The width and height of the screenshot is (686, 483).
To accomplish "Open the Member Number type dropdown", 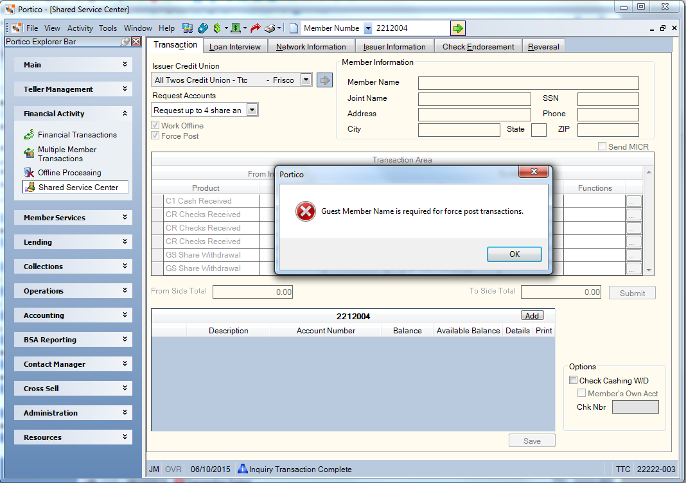I will (368, 28).
